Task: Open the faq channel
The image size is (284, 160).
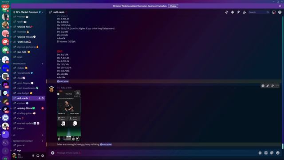Action: 28,119
